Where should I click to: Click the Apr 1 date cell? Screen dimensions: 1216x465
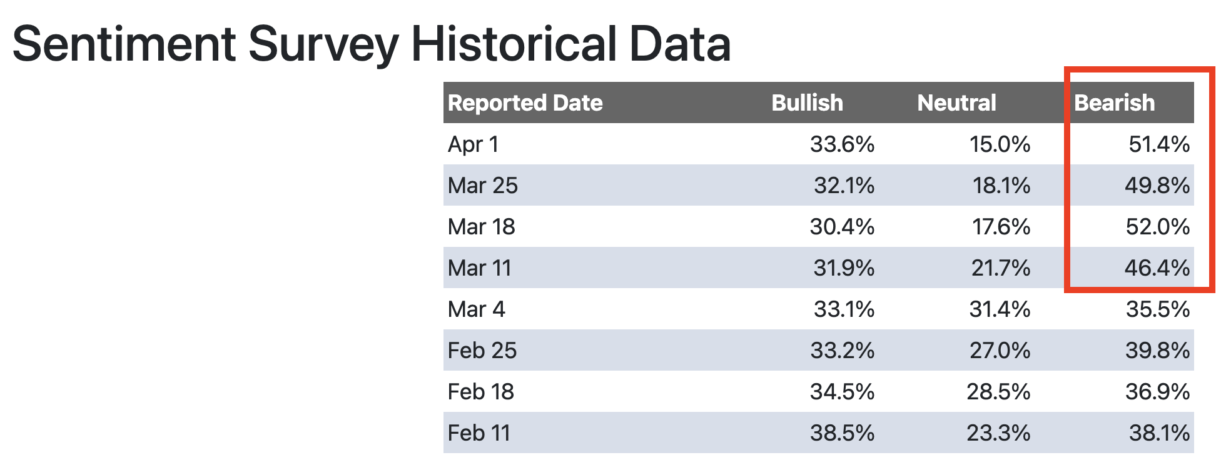click(x=474, y=144)
